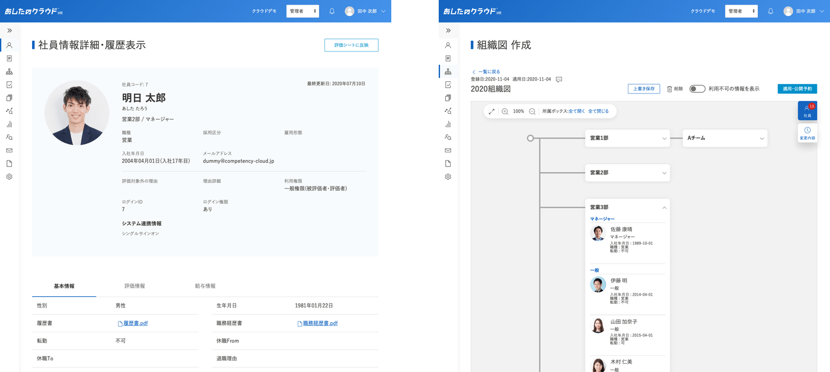Click the 100% zoom level text
The image size is (830, 372).
tap(519, 111)
